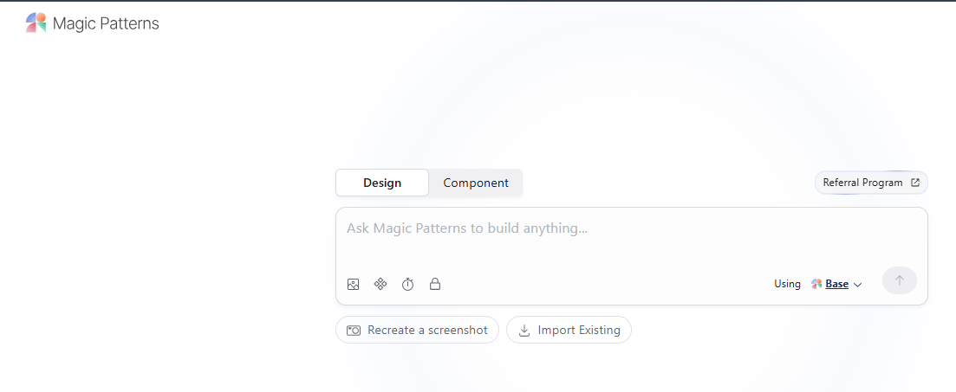The width and height of the screenshot is (956, 392).
Task: Switch to the Design tab
Action: [382, 183]
